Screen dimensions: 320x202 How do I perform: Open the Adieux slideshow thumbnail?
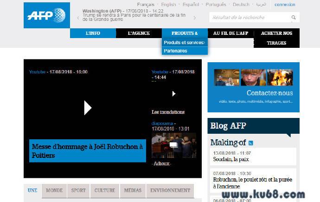point(173,145)
